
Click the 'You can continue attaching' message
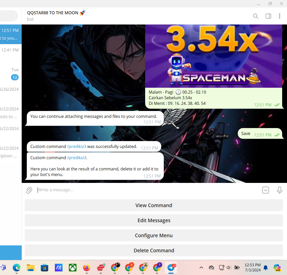tap(94, 118)
